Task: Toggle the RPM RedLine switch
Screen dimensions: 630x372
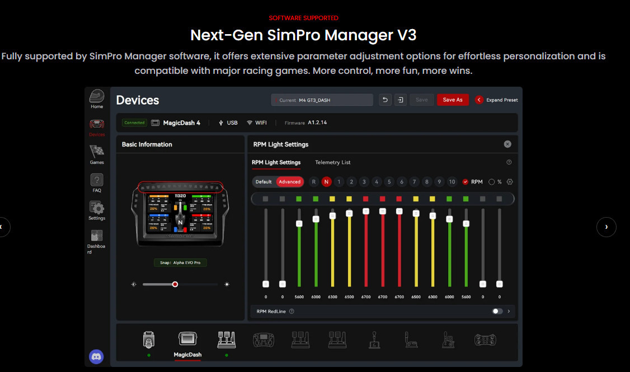Action: point(497,312)
